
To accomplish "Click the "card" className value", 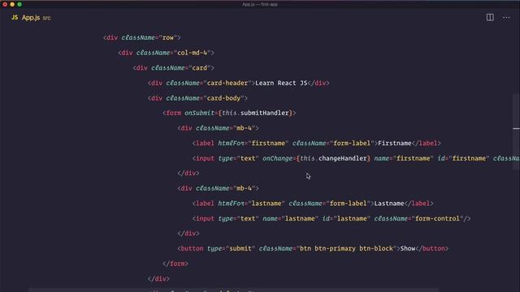I will (x=200, y=68).
